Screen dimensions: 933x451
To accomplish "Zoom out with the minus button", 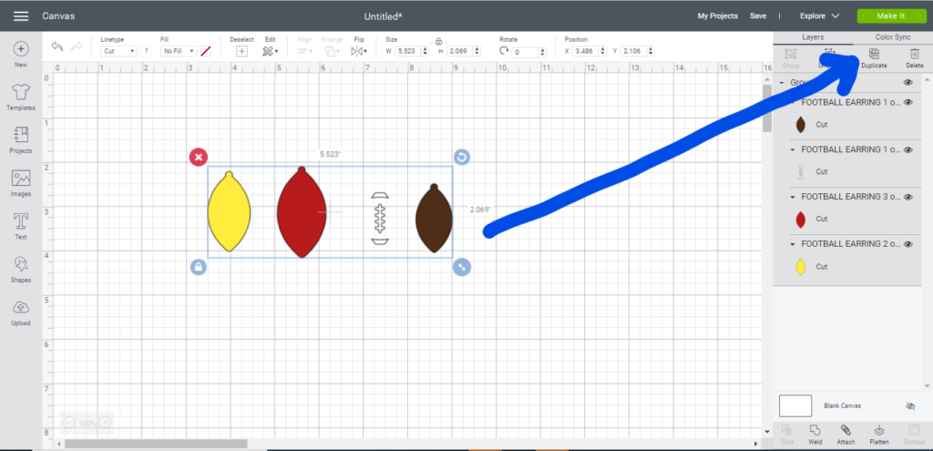I will tap(69, 423).
